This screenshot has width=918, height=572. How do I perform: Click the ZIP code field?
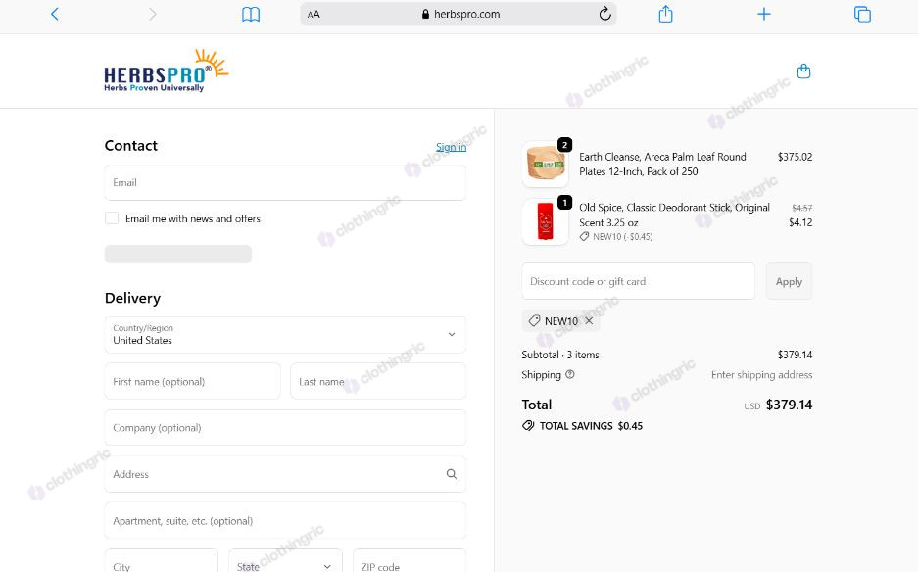coord(410,561)
